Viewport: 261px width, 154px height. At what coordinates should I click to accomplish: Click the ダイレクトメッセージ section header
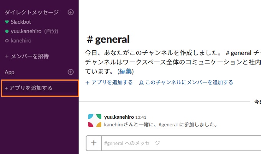pyautogui.click(x=31, y=12)
